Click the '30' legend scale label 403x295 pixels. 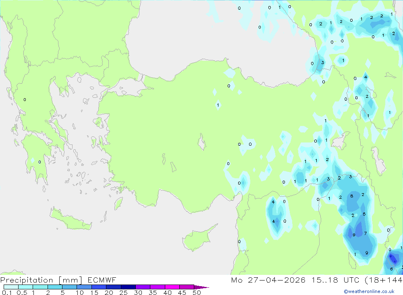click(x=138, y=293)
